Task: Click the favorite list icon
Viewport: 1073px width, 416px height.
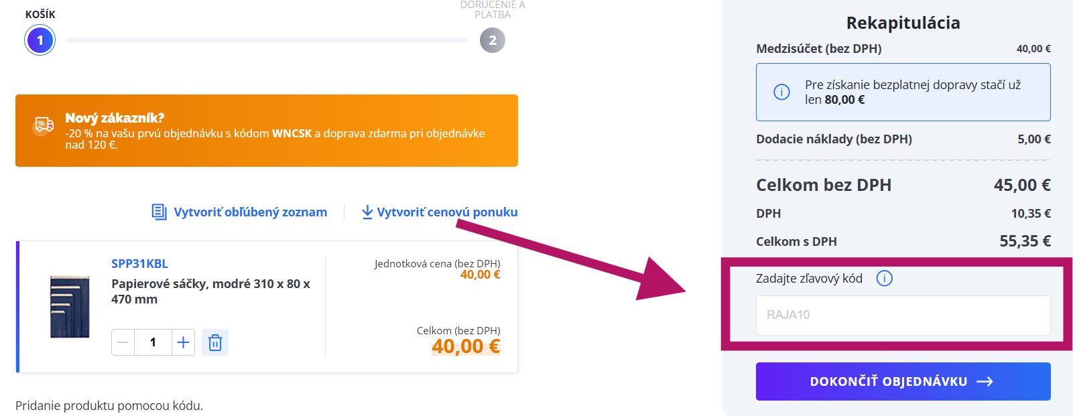Action: pos(159,212)
